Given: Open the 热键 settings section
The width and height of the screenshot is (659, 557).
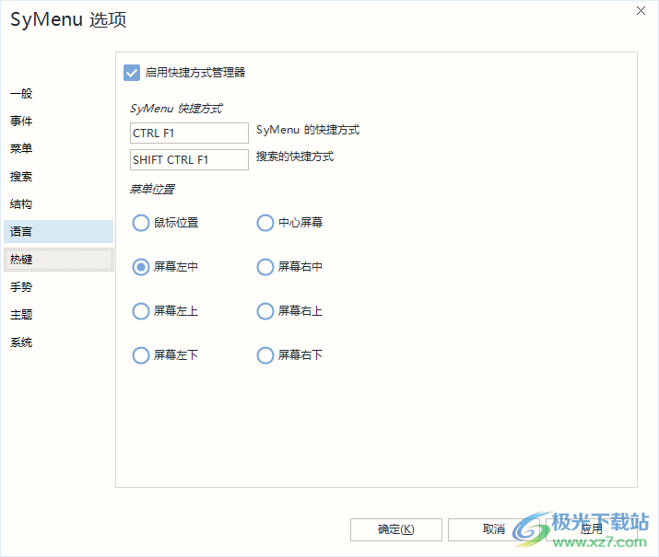Looking at the screenshot, I should pos(58,260).
